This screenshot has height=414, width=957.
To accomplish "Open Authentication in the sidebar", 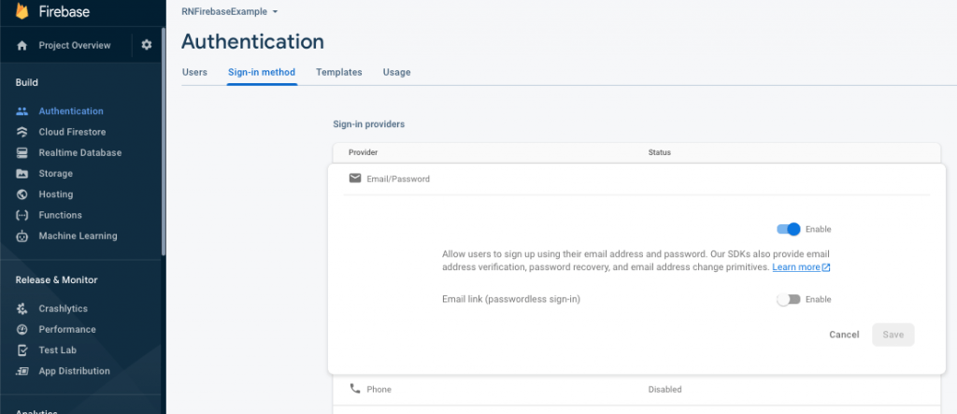I will (x=71, y=111).
